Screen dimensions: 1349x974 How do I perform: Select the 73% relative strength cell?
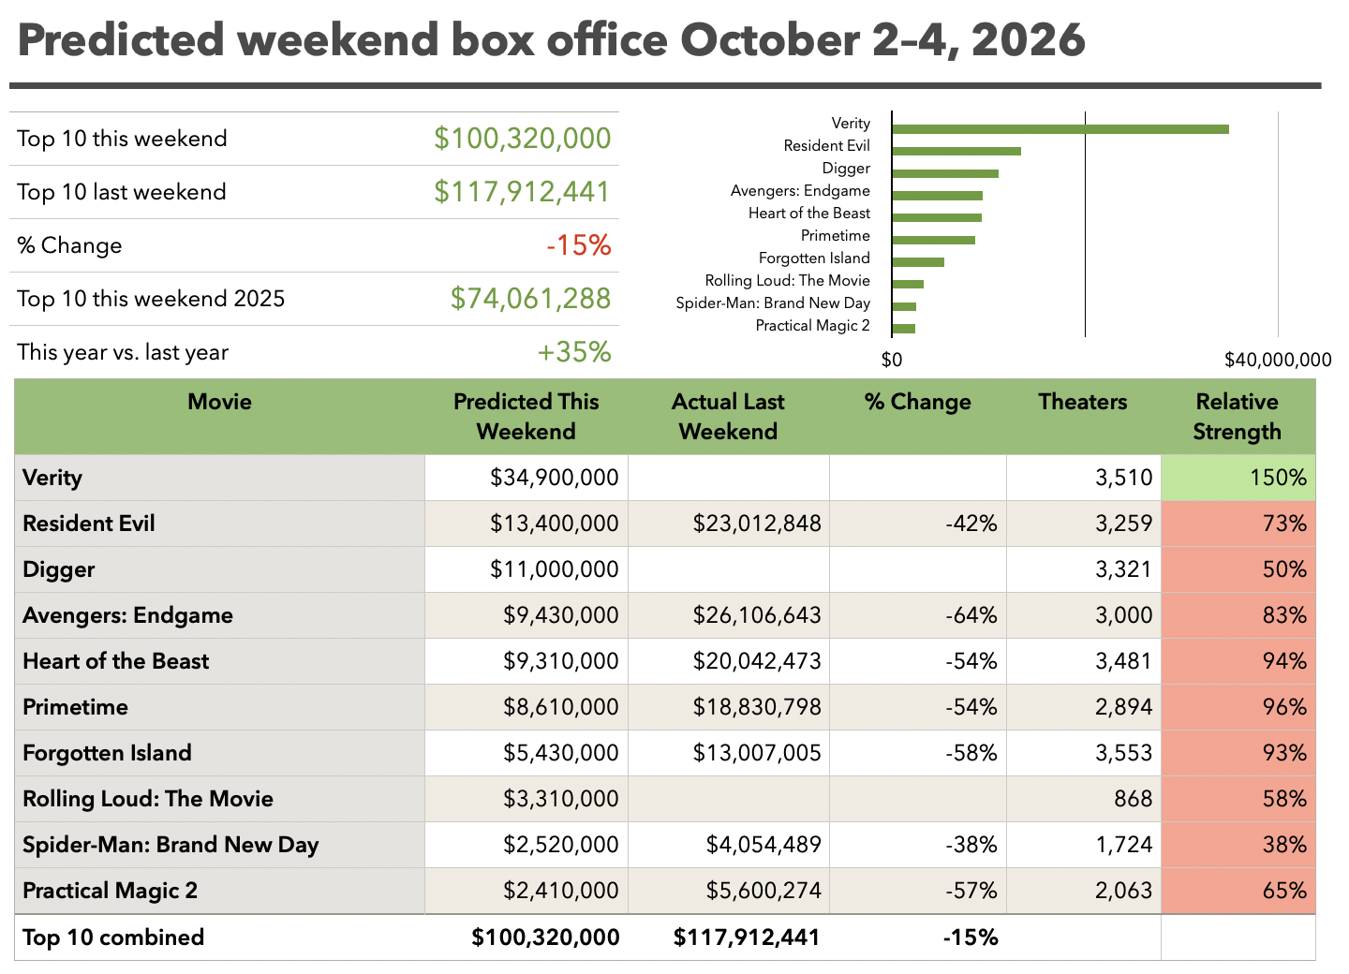tap(1238, 524)
